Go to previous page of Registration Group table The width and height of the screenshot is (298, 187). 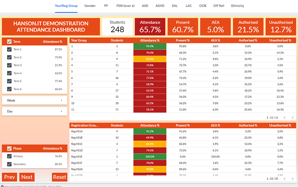(285, 179)
